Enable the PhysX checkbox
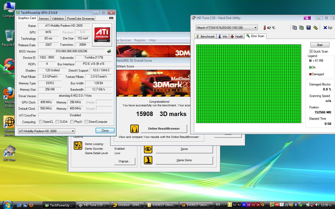Image resolution: width=335 pixels, height=209 pixels. (71, 122)
